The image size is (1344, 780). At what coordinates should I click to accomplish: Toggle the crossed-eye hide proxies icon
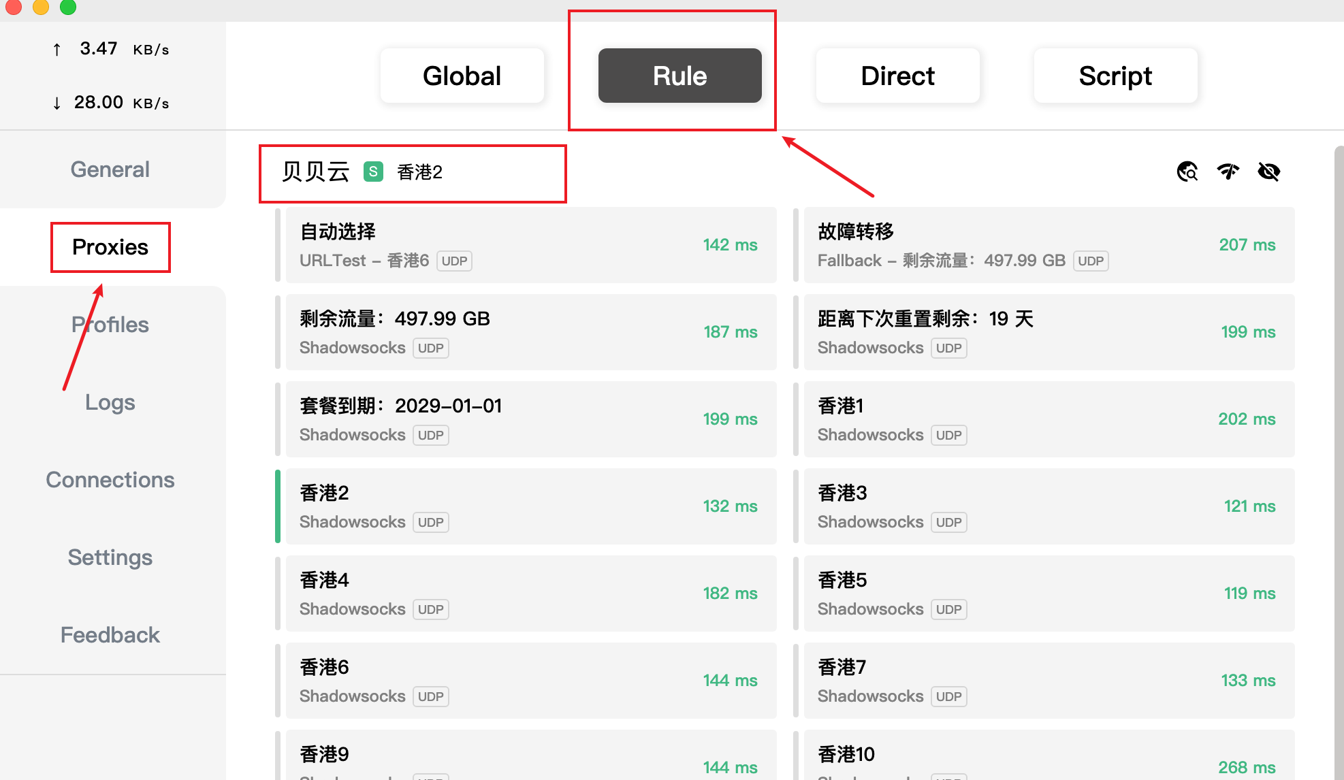[1268, 172]
